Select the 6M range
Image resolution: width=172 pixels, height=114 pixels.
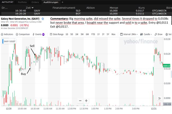pyautogui.click(x=87, y=34)
